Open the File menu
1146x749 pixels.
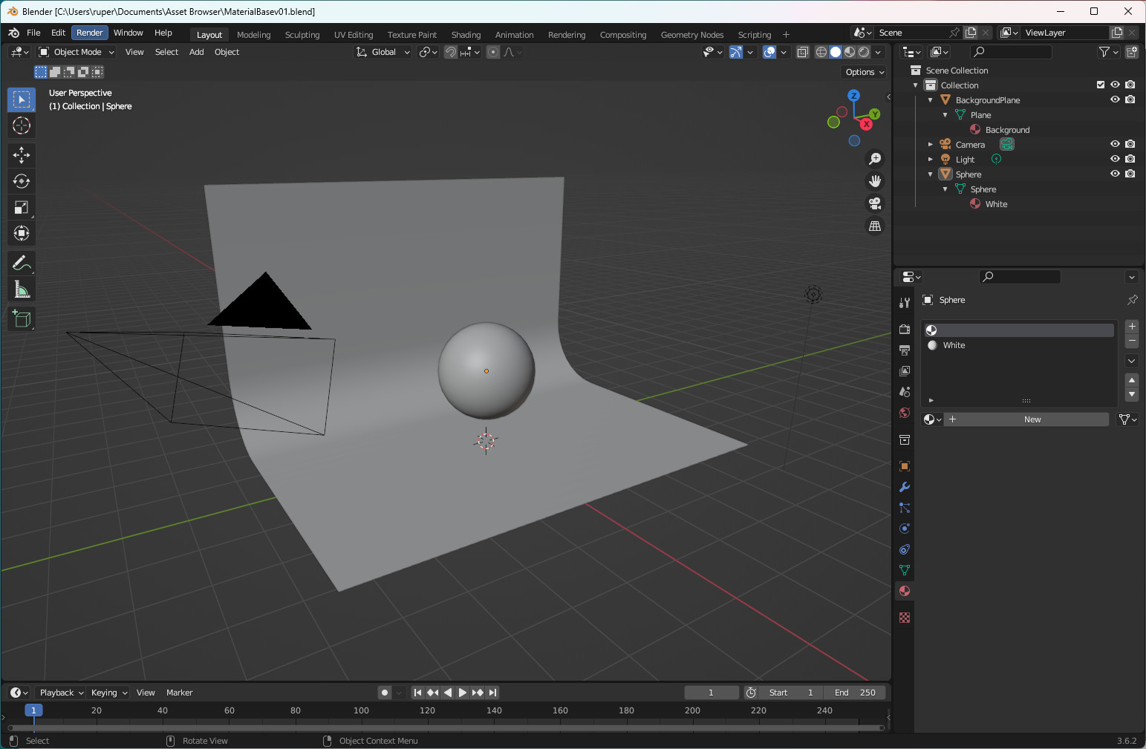click(33, 33)
